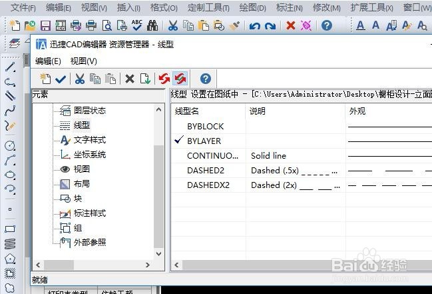This screenshot has width=432, height=294.
Task: Select the Line drawing tool
Action: coord(10,67)
